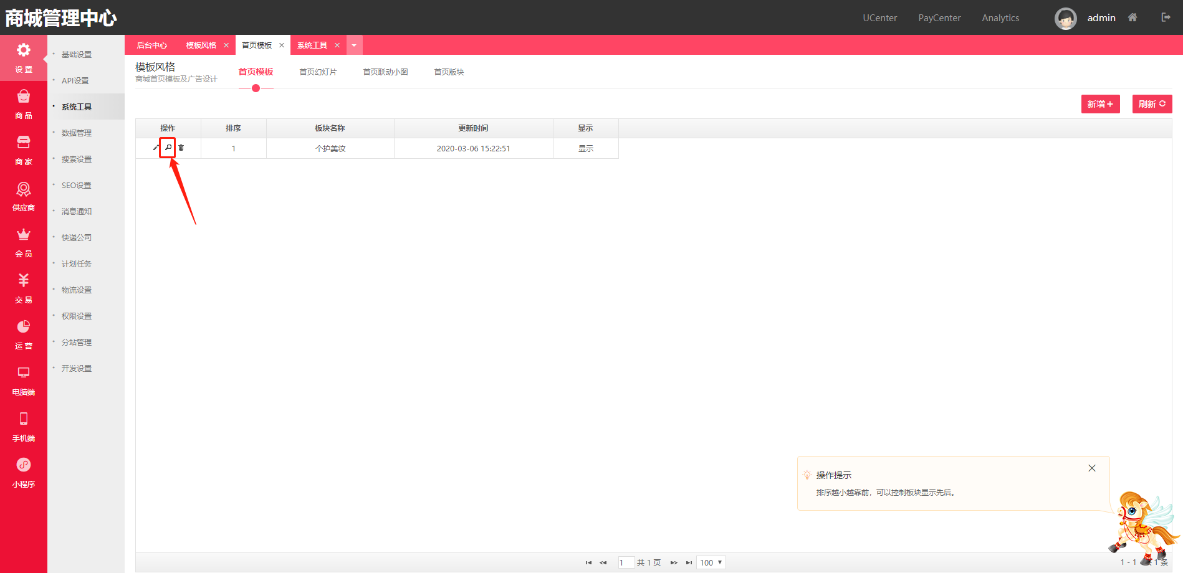Click the 个护美妆 name cell
The width and height of the screenshot is (1183, 573).
click(x=330, y=148)
